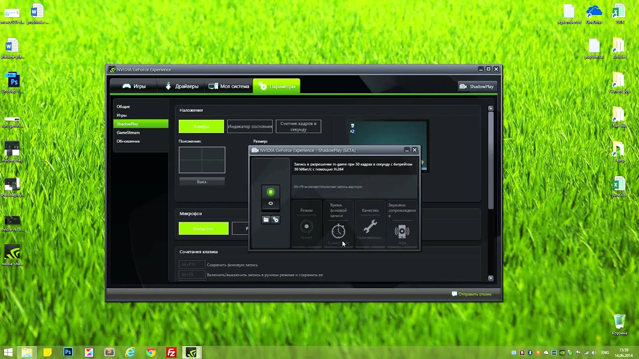
Task: Open File Explorer from taskbar
Action: 26,352
